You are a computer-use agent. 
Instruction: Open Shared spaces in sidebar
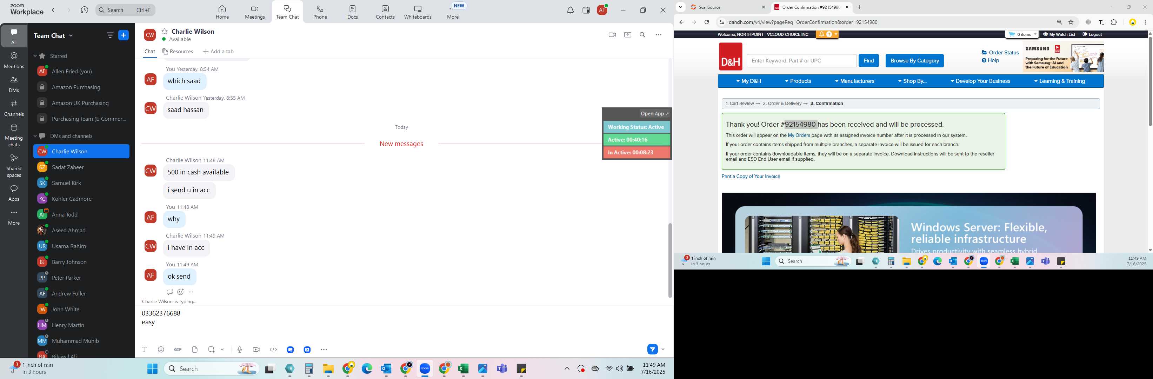[14, 166]
